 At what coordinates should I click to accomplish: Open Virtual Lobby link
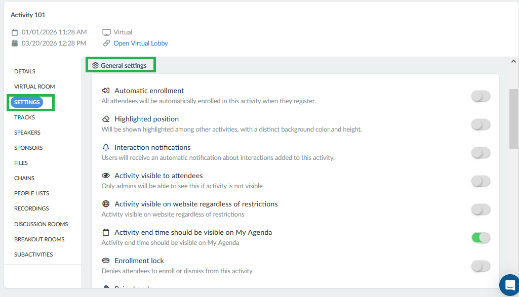click(x=141, y=44)
